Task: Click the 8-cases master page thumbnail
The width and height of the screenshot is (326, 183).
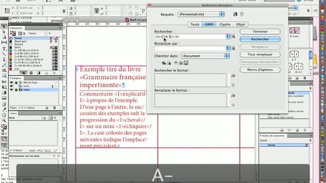Action: [294, 30]
